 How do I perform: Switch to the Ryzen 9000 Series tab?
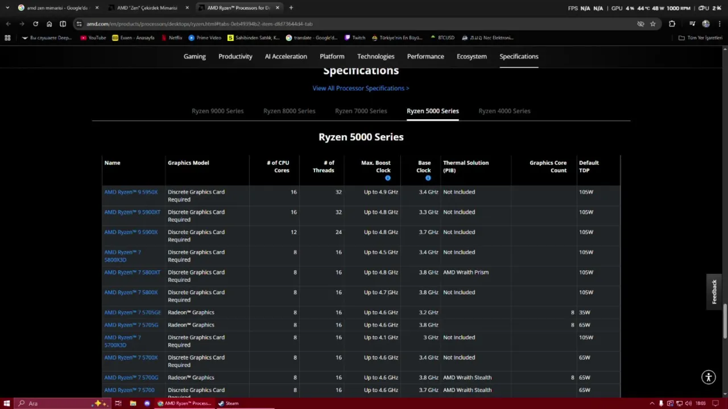[217, 111]
